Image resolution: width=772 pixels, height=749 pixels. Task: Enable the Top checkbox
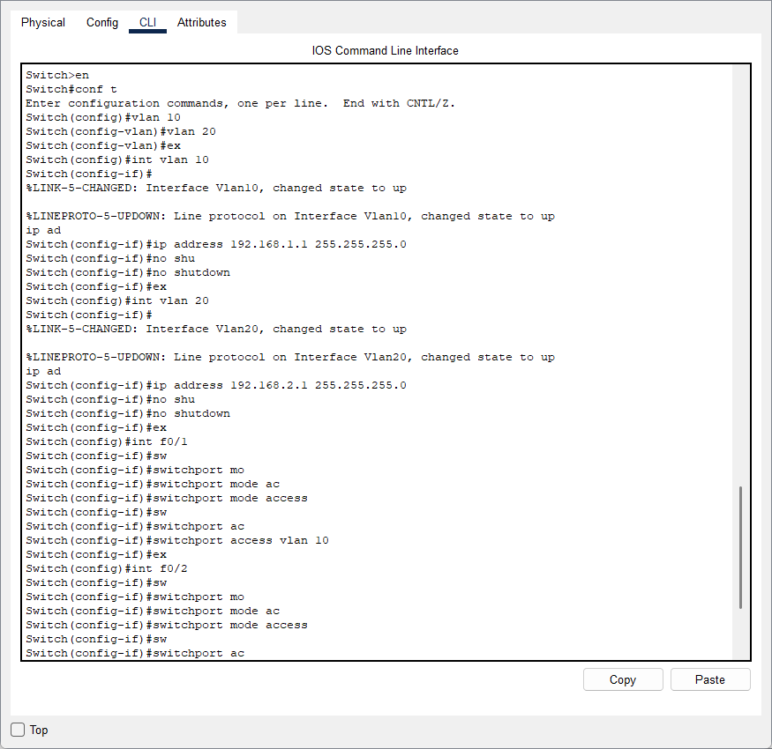point(18,730)
